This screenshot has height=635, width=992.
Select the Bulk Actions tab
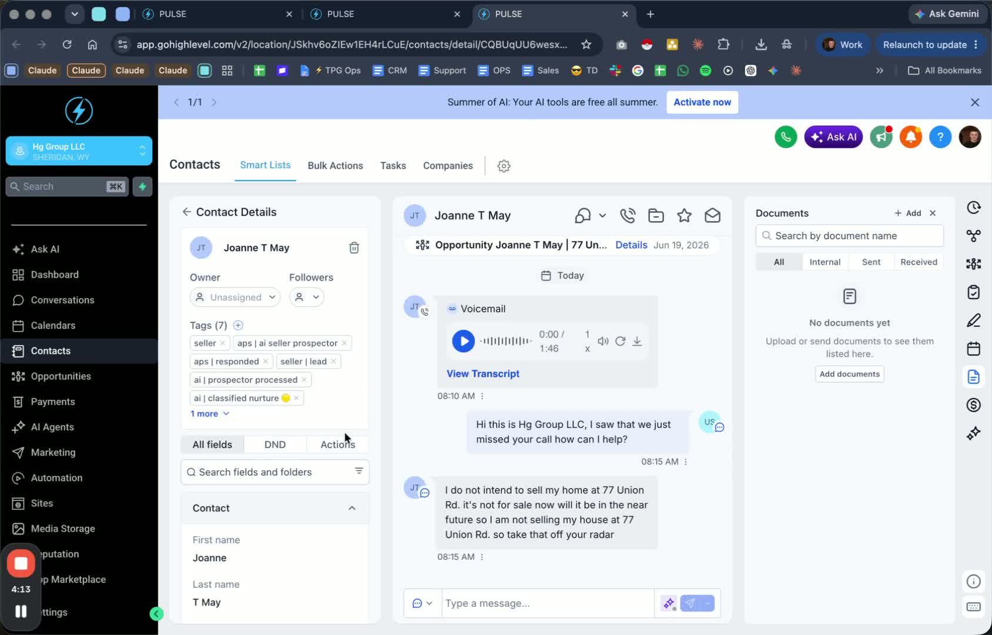click(336, 166)
